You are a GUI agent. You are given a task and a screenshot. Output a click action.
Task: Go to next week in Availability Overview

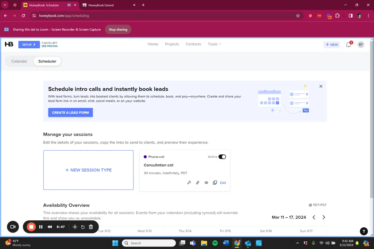tap(324, 217)
